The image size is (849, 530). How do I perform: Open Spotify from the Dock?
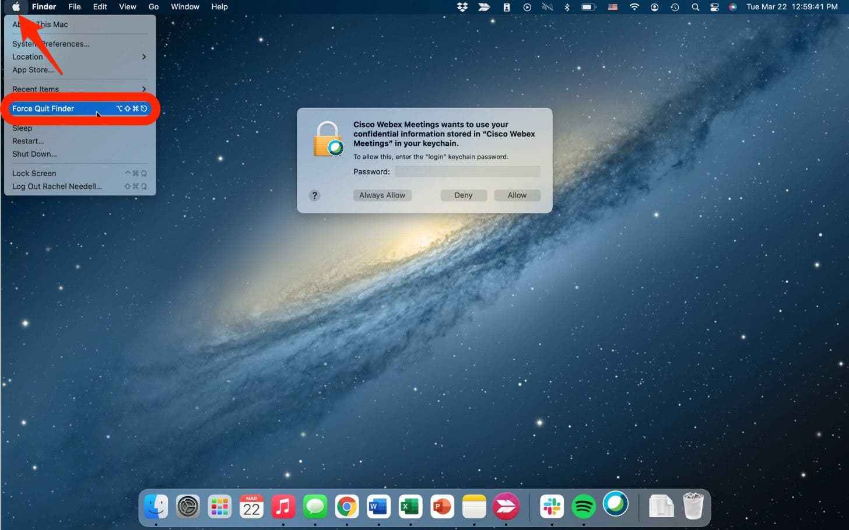pos(584,507)
